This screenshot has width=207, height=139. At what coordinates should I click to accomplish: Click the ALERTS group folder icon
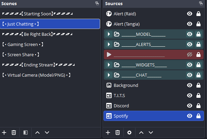(x=117, y=44)
